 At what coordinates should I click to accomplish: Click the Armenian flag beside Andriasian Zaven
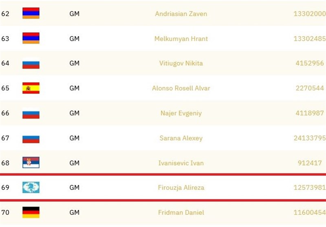click(31, 13)
